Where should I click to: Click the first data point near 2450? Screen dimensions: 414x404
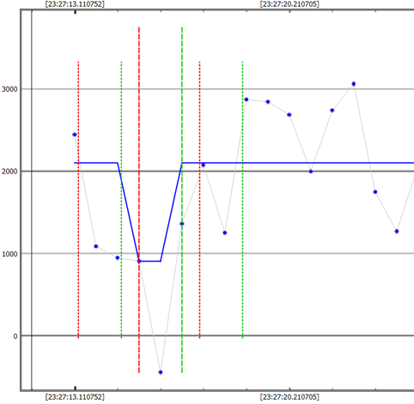click(x=75, y=135)
